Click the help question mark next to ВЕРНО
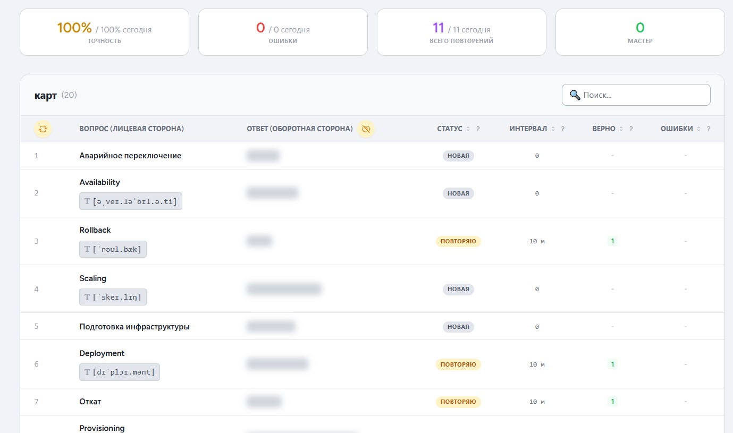 [630, 129]
